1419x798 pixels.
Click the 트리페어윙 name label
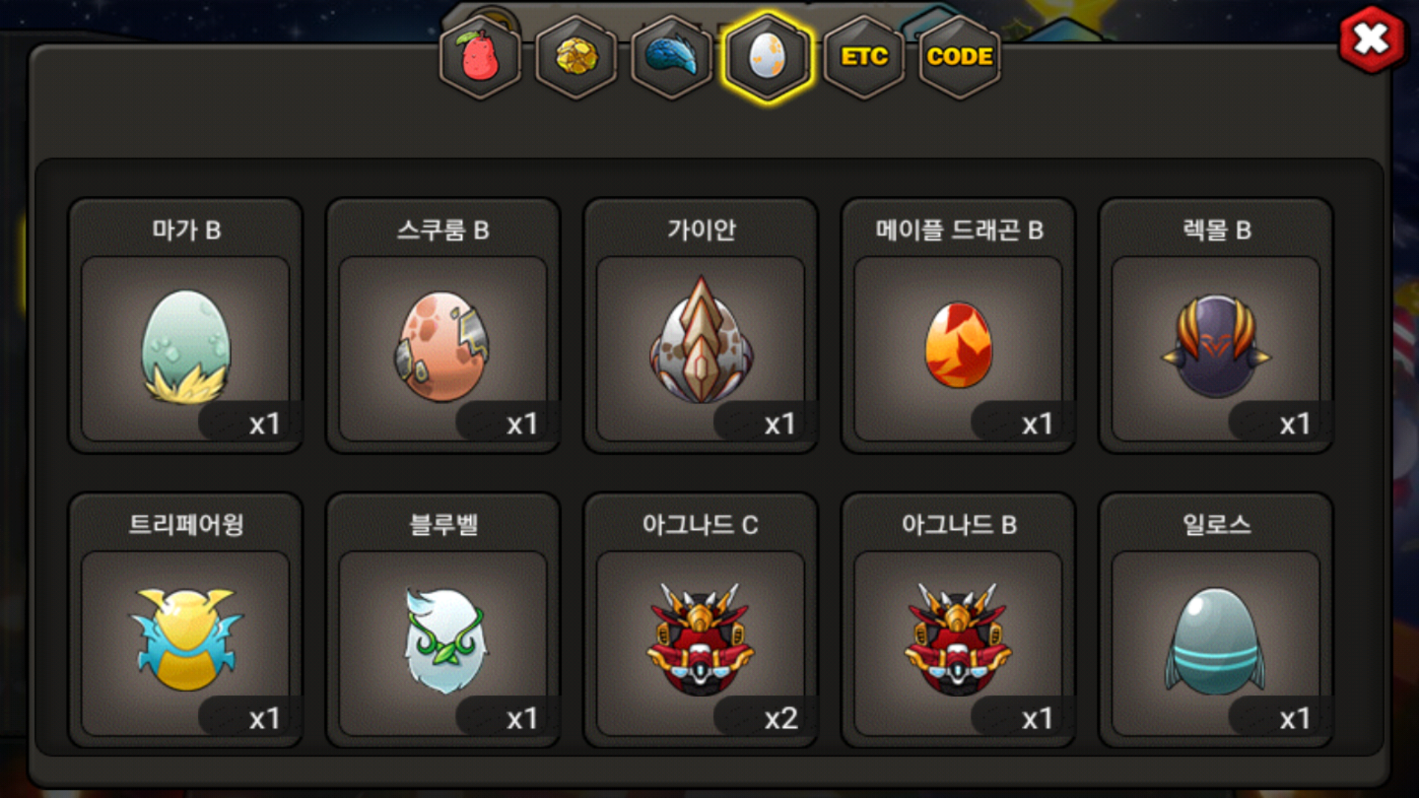pyautogui.click(x=186, y=525)
